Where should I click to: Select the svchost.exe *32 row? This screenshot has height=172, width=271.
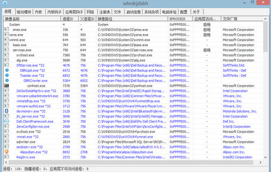133,132
